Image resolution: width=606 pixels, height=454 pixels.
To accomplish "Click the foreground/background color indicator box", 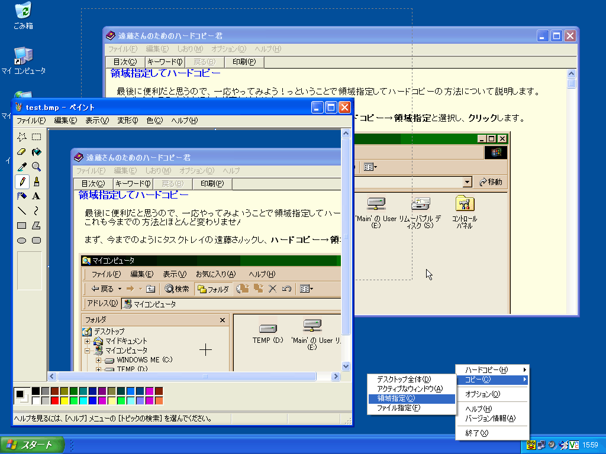I will click(21, 395).
